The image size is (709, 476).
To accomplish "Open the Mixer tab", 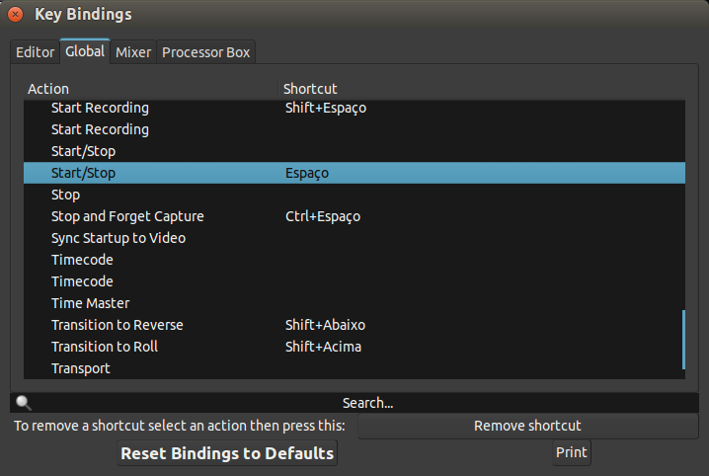I will (133, 52).
